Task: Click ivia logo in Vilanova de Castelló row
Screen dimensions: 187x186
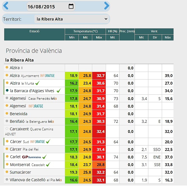Action: coord(59,180)
